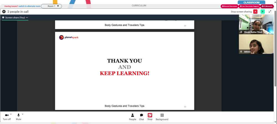277x124 pixels.
Task: Click 'Having issues?' text
Action: (11, 6)
